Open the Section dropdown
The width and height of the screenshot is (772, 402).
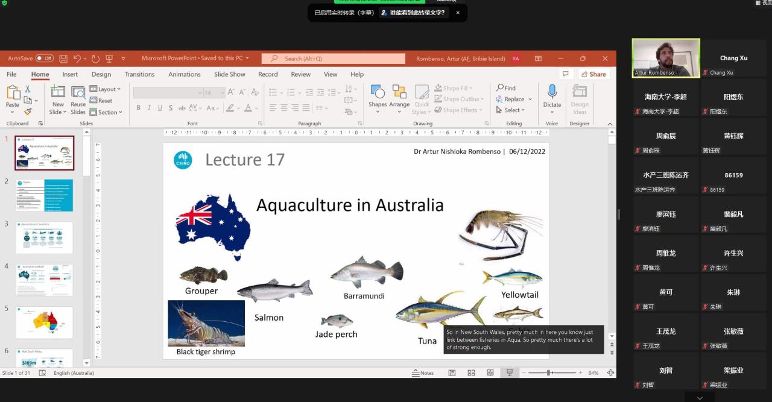point(106,112)
